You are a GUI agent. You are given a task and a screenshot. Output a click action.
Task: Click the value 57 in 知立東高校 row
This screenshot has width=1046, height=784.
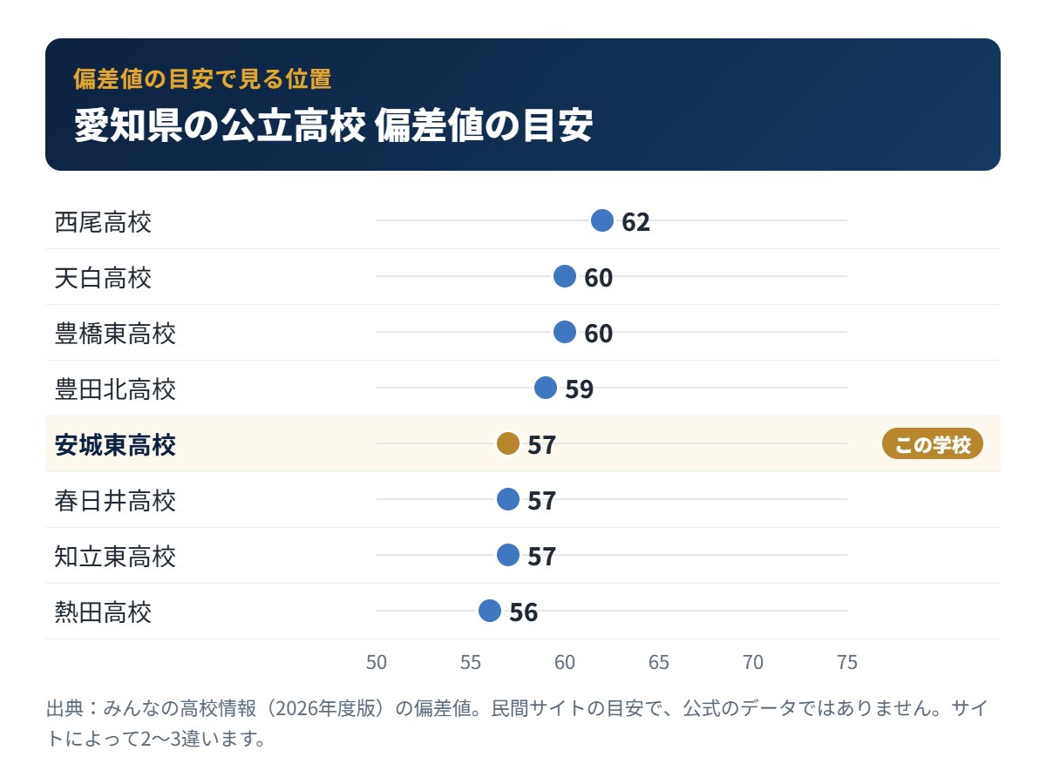(542, 557)
